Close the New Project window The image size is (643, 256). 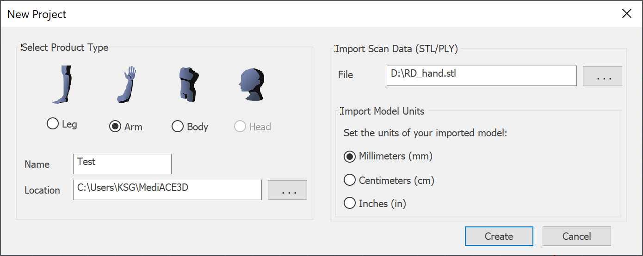tap(627, 14)
